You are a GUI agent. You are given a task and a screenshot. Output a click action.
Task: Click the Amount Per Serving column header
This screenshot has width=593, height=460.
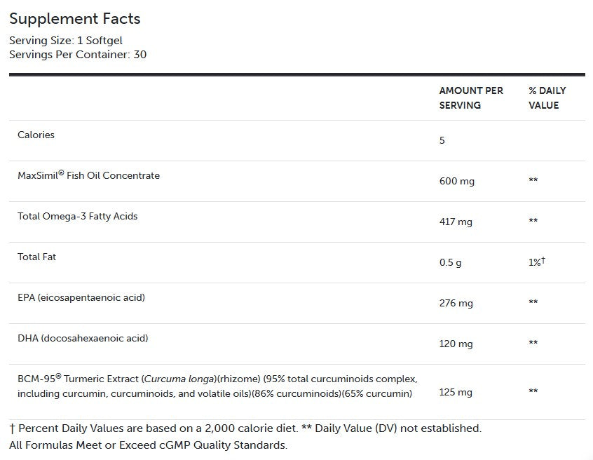471,98
